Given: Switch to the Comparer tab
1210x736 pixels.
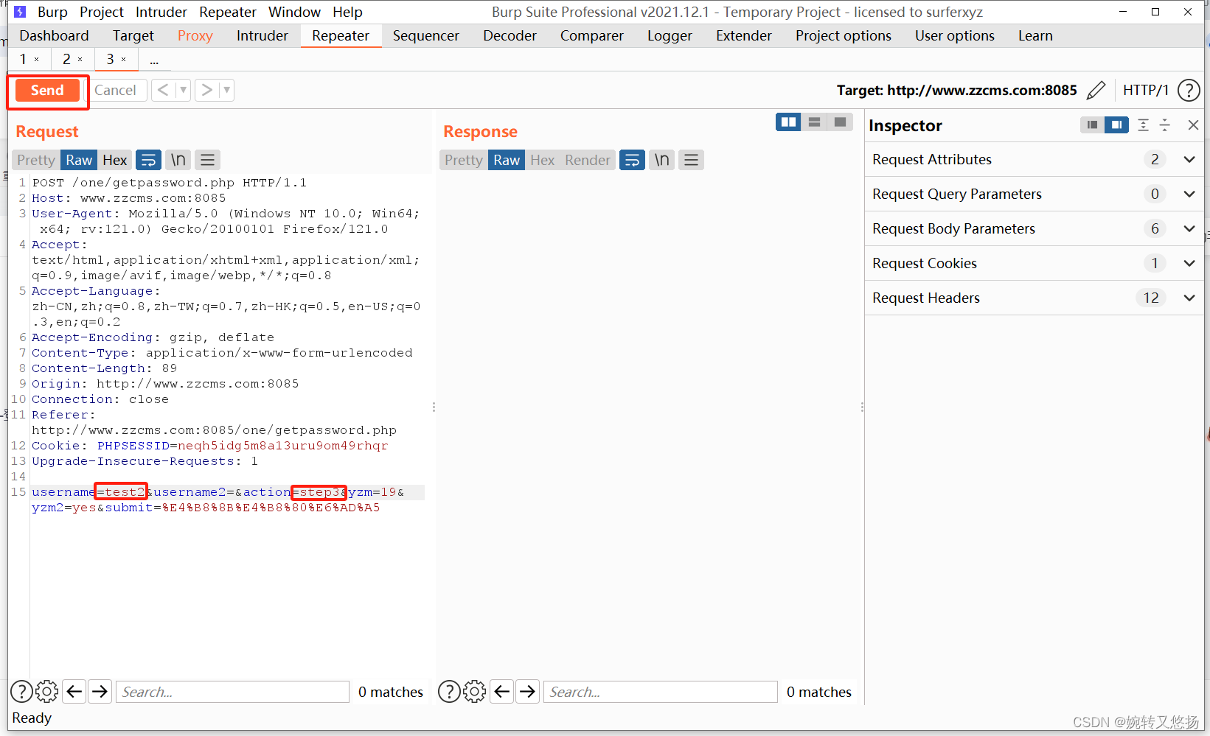Looking at the screenshot, I should [x=591, y=35].
